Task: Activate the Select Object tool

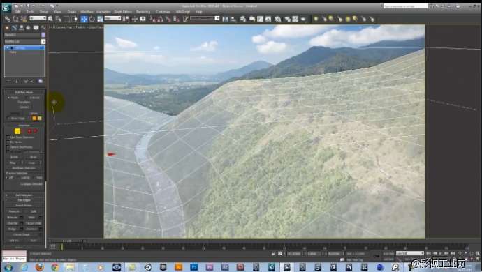Action: coord(50,19)
